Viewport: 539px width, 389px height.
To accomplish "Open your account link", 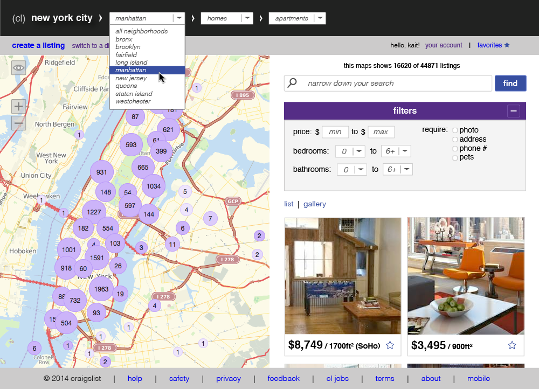I will tap(444, 45).
